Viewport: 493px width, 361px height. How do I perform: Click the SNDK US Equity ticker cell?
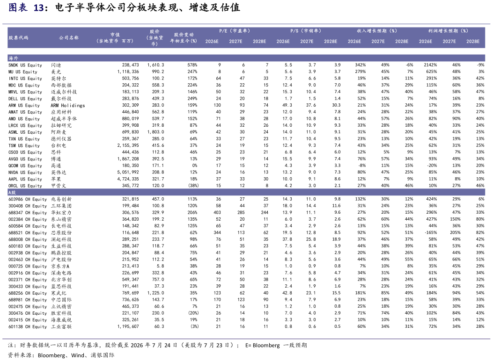click(x=25, y=65)
